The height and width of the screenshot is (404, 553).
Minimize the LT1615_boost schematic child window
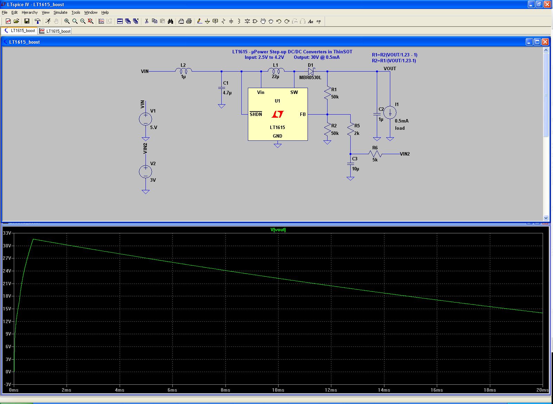coord(529,42)
